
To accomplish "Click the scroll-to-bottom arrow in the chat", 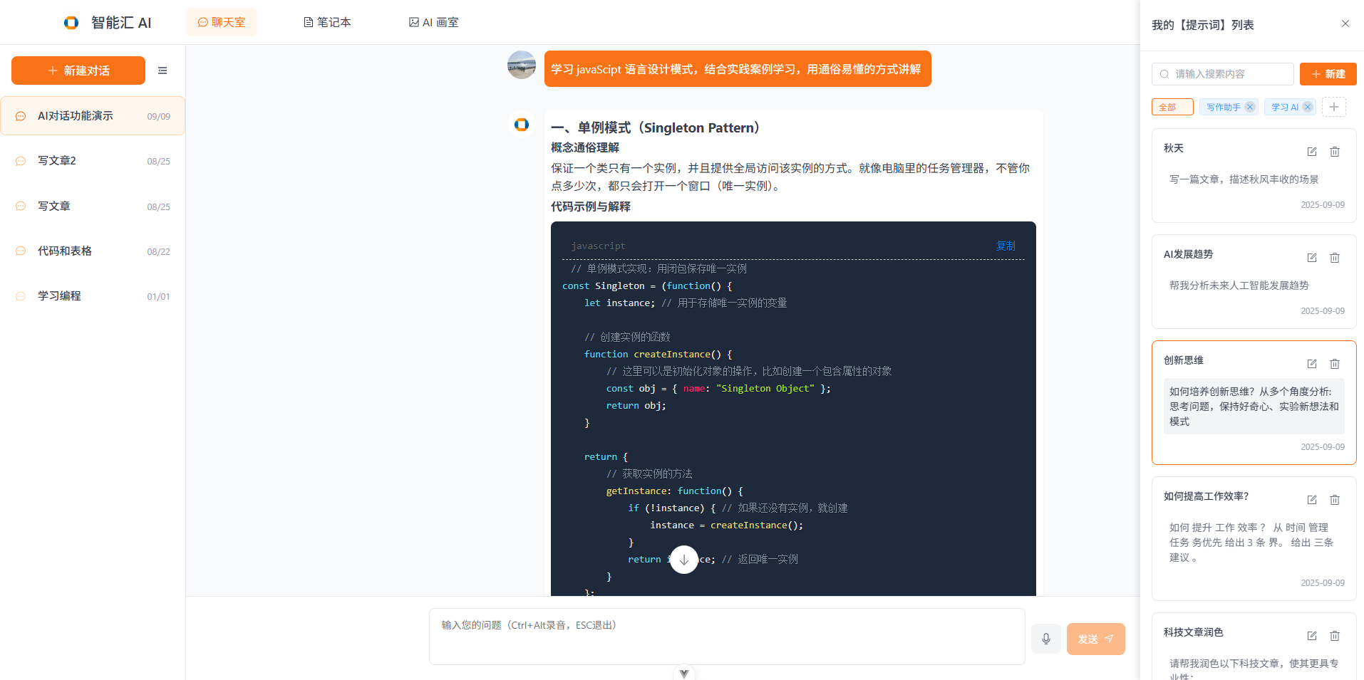I will [x=684, y=560].
